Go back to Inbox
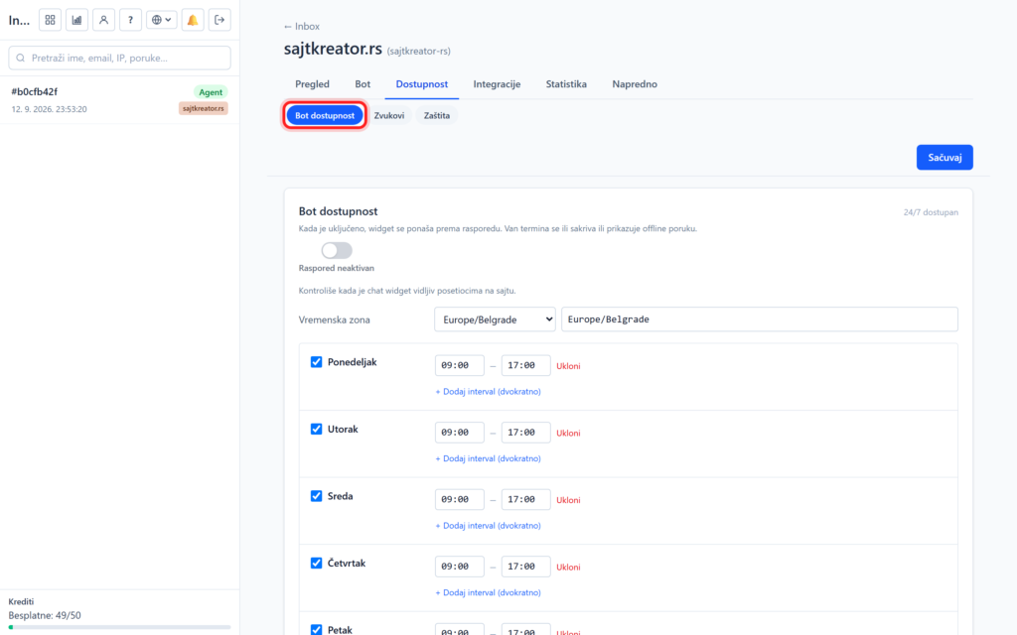 [302, 27]
